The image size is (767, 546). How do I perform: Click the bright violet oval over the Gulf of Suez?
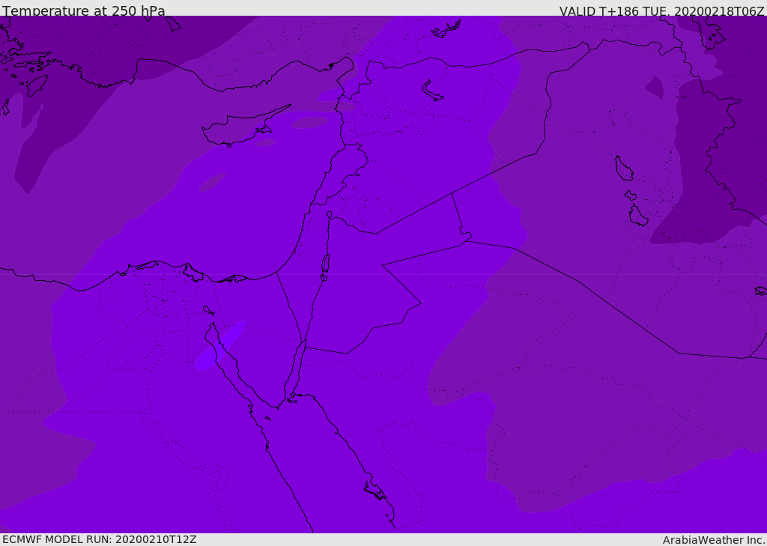220,345
